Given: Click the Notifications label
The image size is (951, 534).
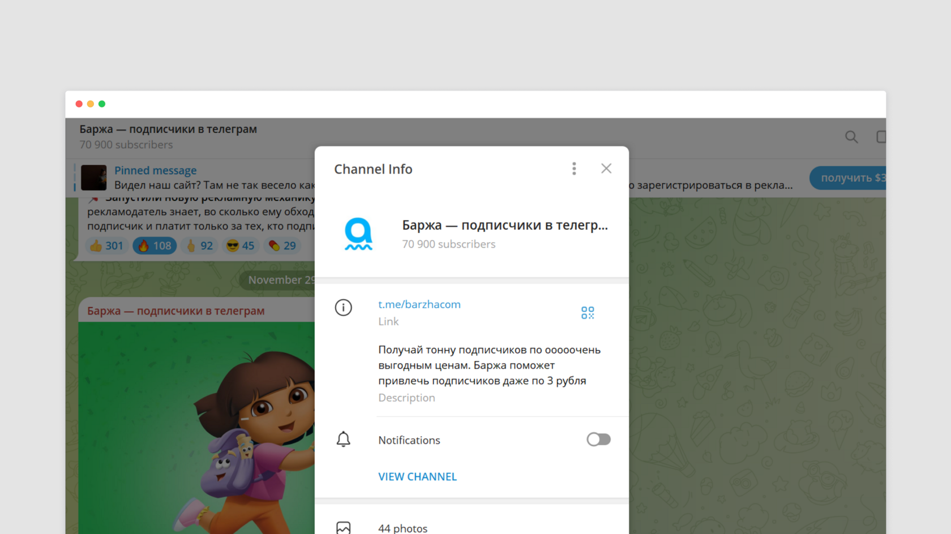Looking at the screenshot, I should point(409,440).
